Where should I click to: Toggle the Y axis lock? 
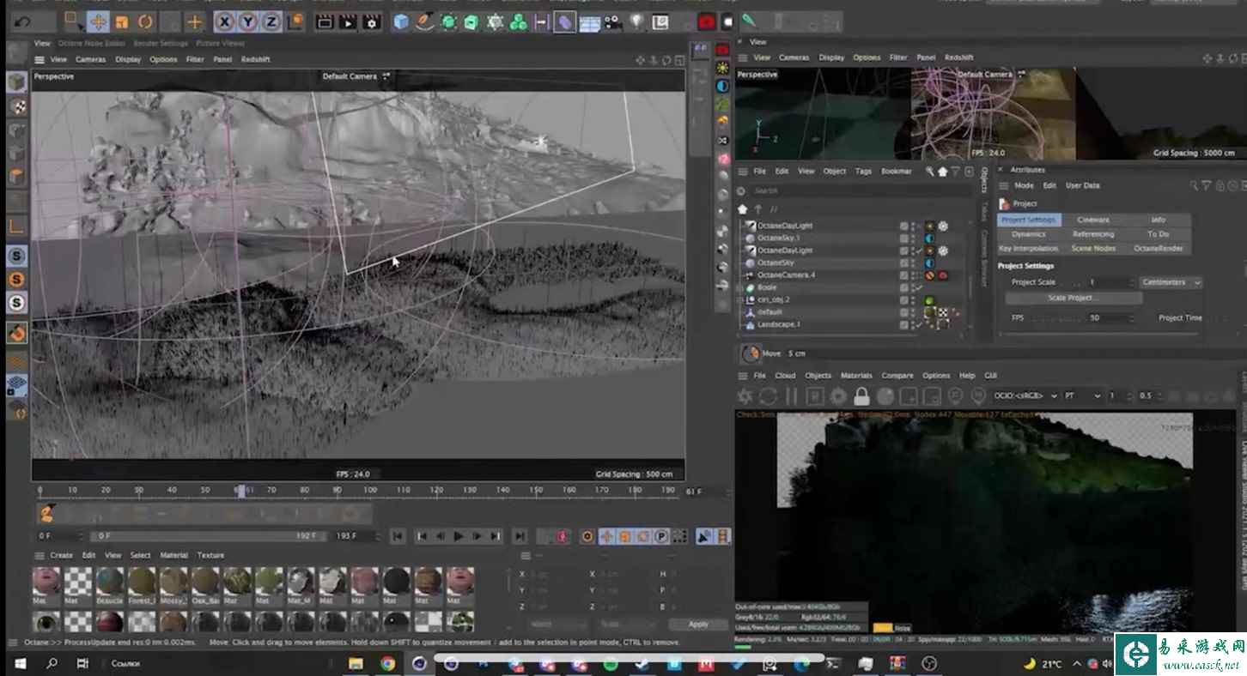click(247, 21)
